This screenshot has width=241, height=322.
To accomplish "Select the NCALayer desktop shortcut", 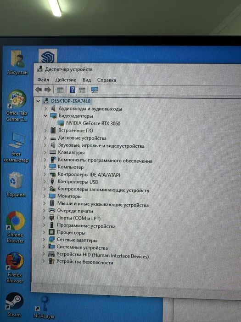I will (x=44, y=307).
